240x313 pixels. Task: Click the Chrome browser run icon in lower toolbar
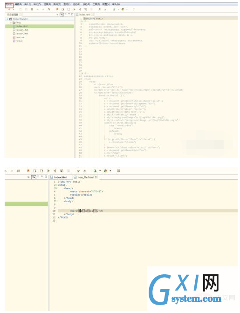pos(105,171)
